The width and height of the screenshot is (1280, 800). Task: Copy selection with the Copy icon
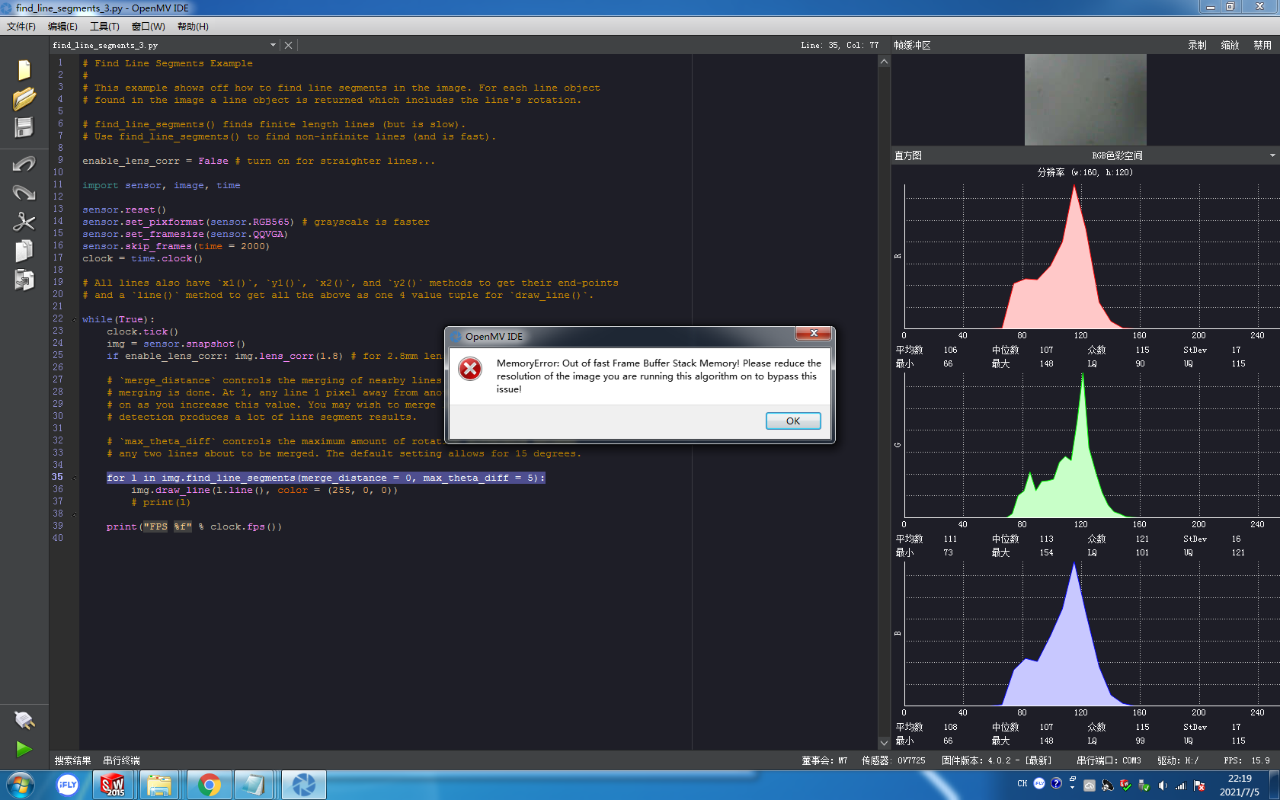(x=24, y=251)
